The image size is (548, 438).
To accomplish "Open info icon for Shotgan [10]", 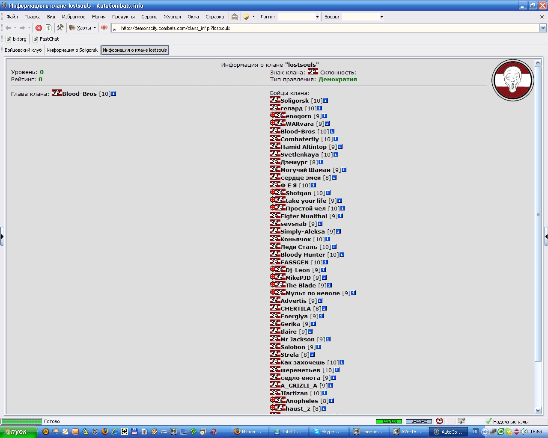I will click(328, 193).
